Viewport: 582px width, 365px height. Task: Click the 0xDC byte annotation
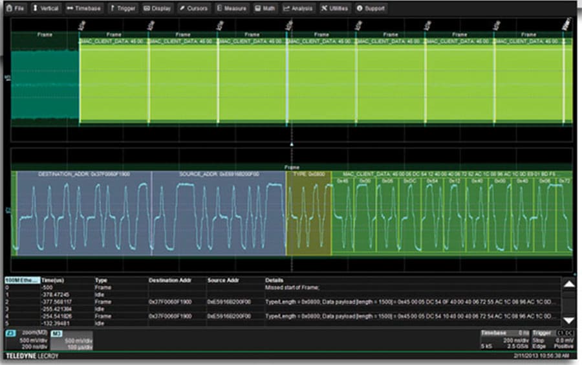point(410,181)
